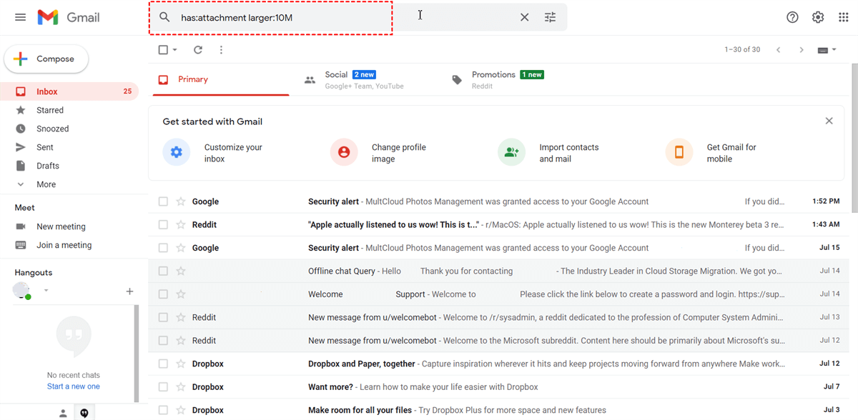Open the Google apps grid
The width and height of the screenshot is (858, 420).
coord(843,17)
